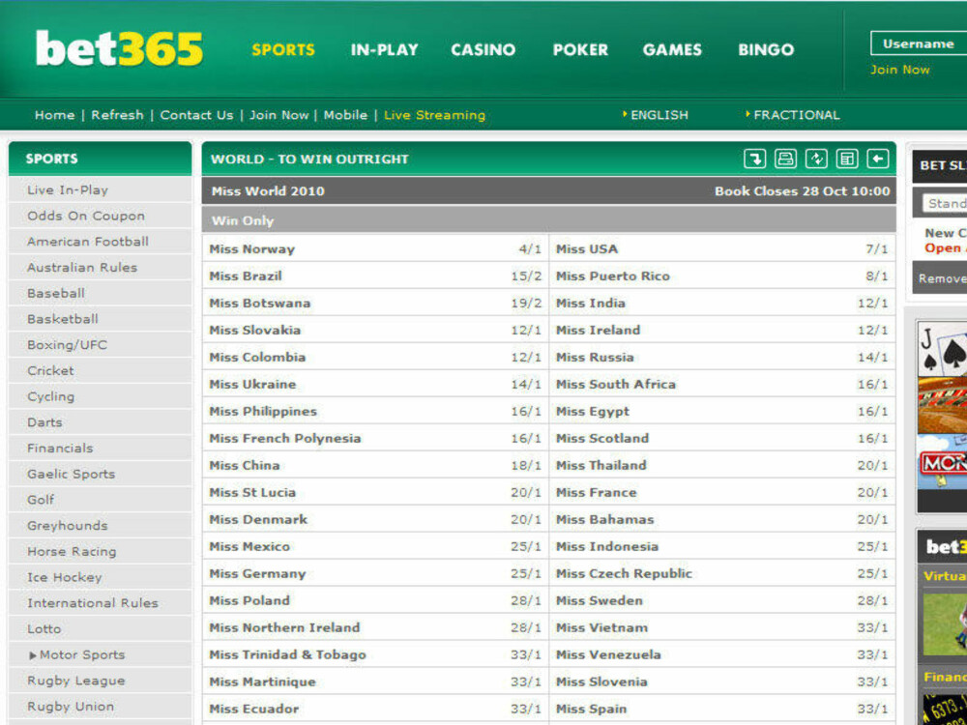Click the refresh arrows icon in coupon header
967x725 pixels.
816,159
